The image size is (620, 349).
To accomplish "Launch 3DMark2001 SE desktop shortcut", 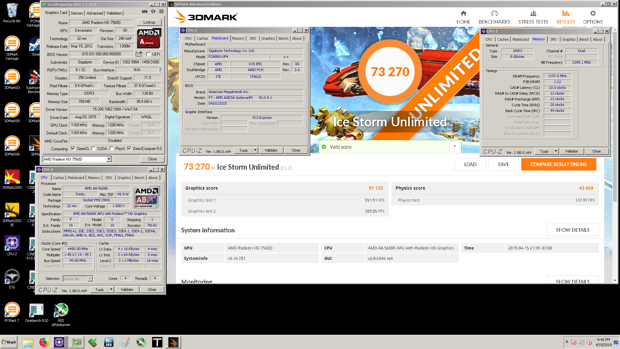I will click(x=12, y=215).
